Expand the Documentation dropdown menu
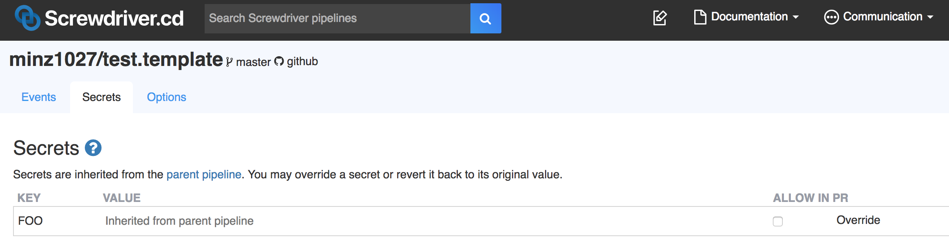Screen dimensions: 949x250 point(746,17)
